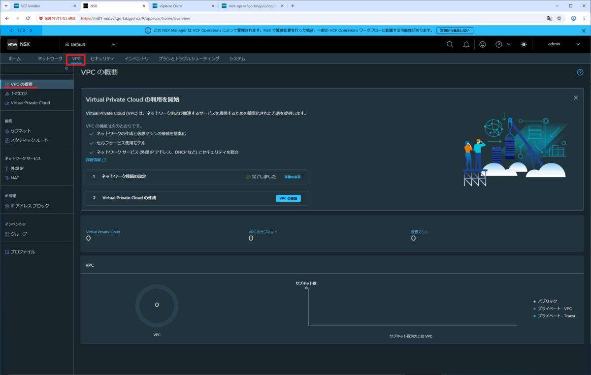This screenshot has height=375, width=591.
Task: Click the feedback smiley icon
Action: 482,44
